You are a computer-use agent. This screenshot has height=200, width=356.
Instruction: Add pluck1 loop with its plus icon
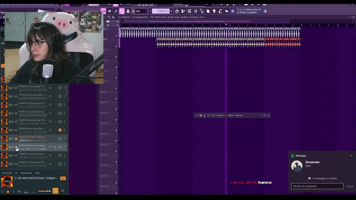[x=60, y=105]
